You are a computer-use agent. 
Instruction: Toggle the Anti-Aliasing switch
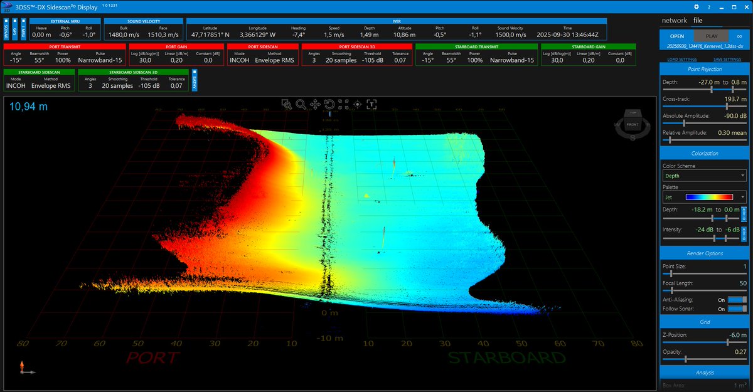(x=736, y=300)
